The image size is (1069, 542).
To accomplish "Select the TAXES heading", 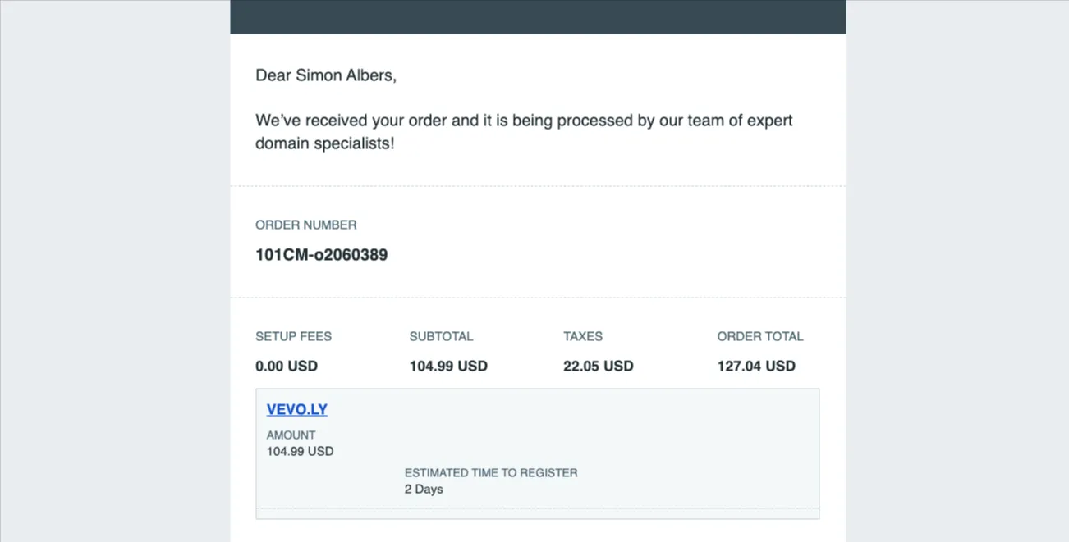I will tap(583, 336).
